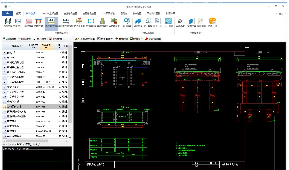Launch the 智能设计 smart design tool

coord(18,23)
